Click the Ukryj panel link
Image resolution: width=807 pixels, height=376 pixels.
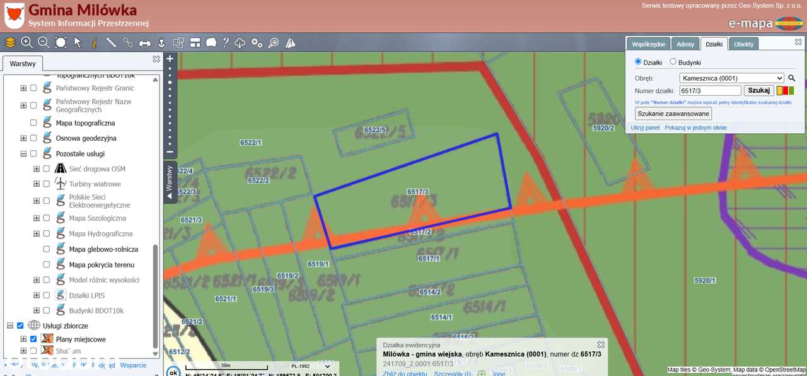coord(645,127)
